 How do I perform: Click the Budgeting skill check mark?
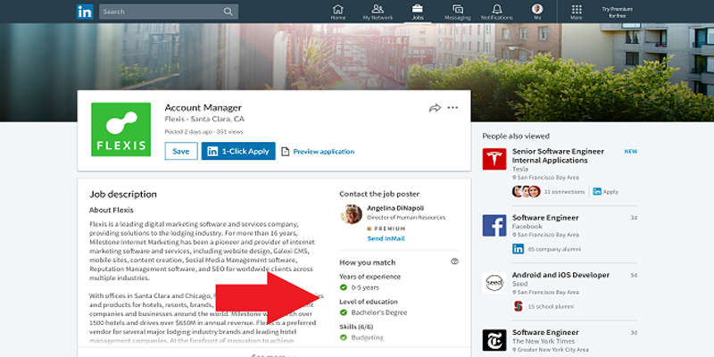(x=344, y=337)
